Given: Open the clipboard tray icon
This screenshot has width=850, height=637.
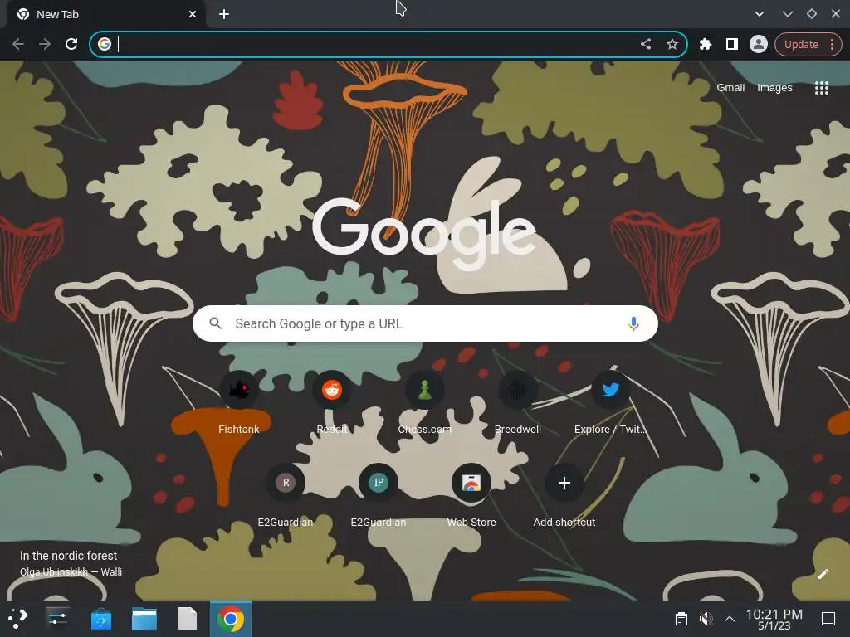Looking at the screenshot, I should coord(681,619).
